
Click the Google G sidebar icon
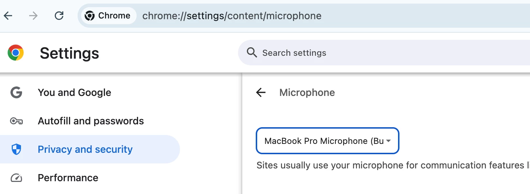click(x=16, y=93)
